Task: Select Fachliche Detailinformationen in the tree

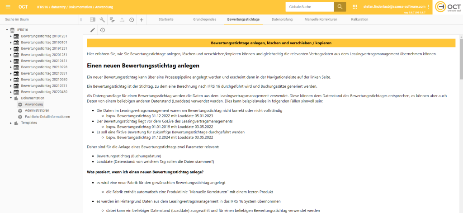Action: click(x=47, y=117)
